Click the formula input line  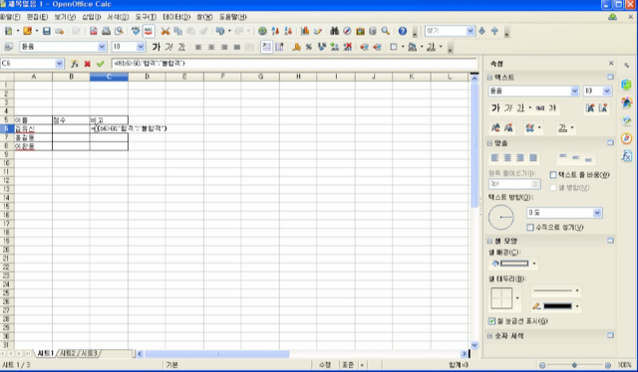295,64
